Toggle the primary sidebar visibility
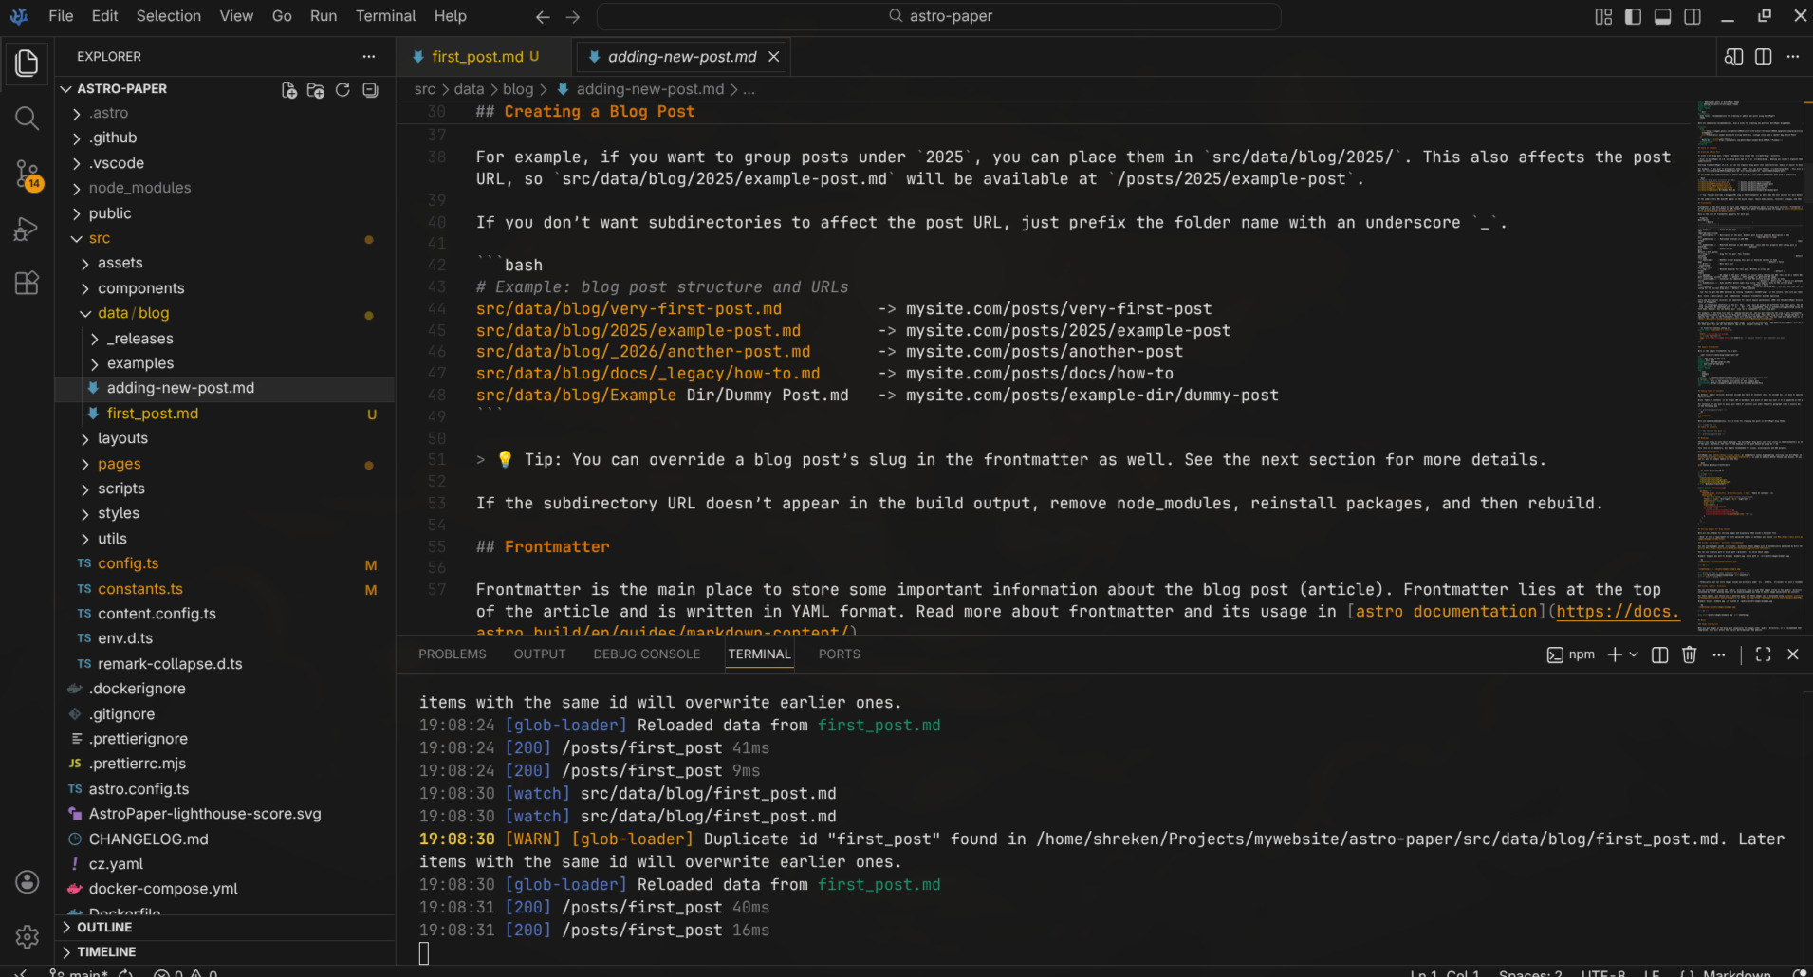Image resolution: width=1813 pixels, height=977 pixels. pos(1632,16)
